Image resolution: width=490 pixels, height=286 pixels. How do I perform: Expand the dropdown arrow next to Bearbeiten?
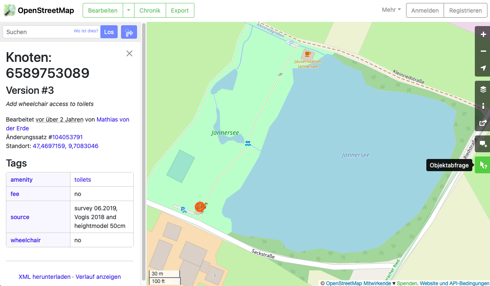click(x=129, y=10)
